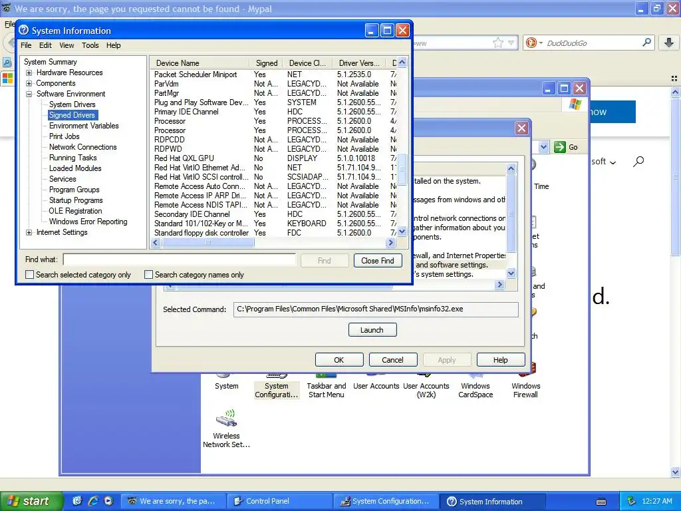Click OK in System Configuration dialog
The image size is (681, 511).
tap(339, 360)
